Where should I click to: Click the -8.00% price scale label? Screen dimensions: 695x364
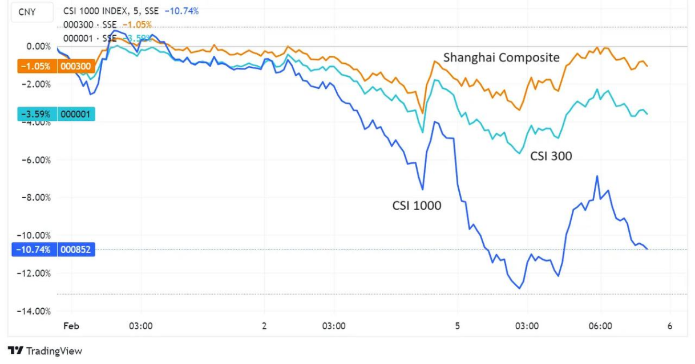[x=37, y=198]
